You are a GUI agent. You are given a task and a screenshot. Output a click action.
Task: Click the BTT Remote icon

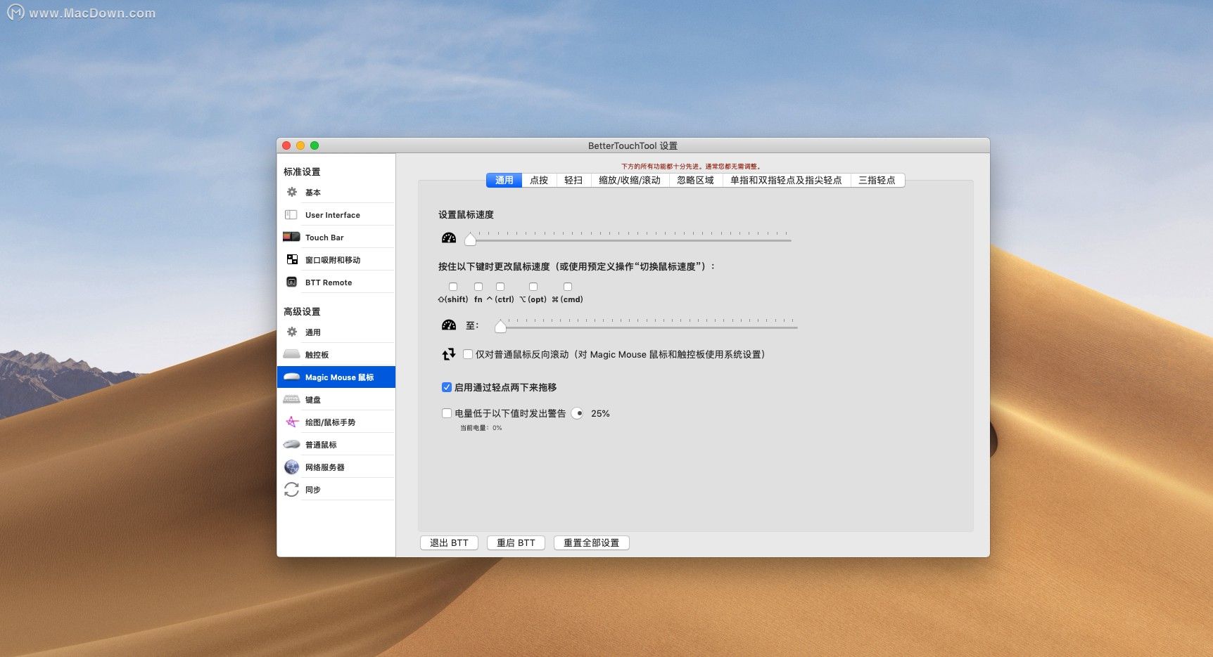[x=291, y=282]
